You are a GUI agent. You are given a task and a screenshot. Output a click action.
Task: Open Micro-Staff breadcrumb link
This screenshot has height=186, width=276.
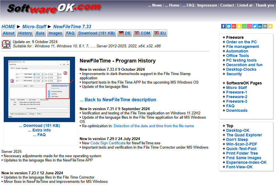click(34, 27)
